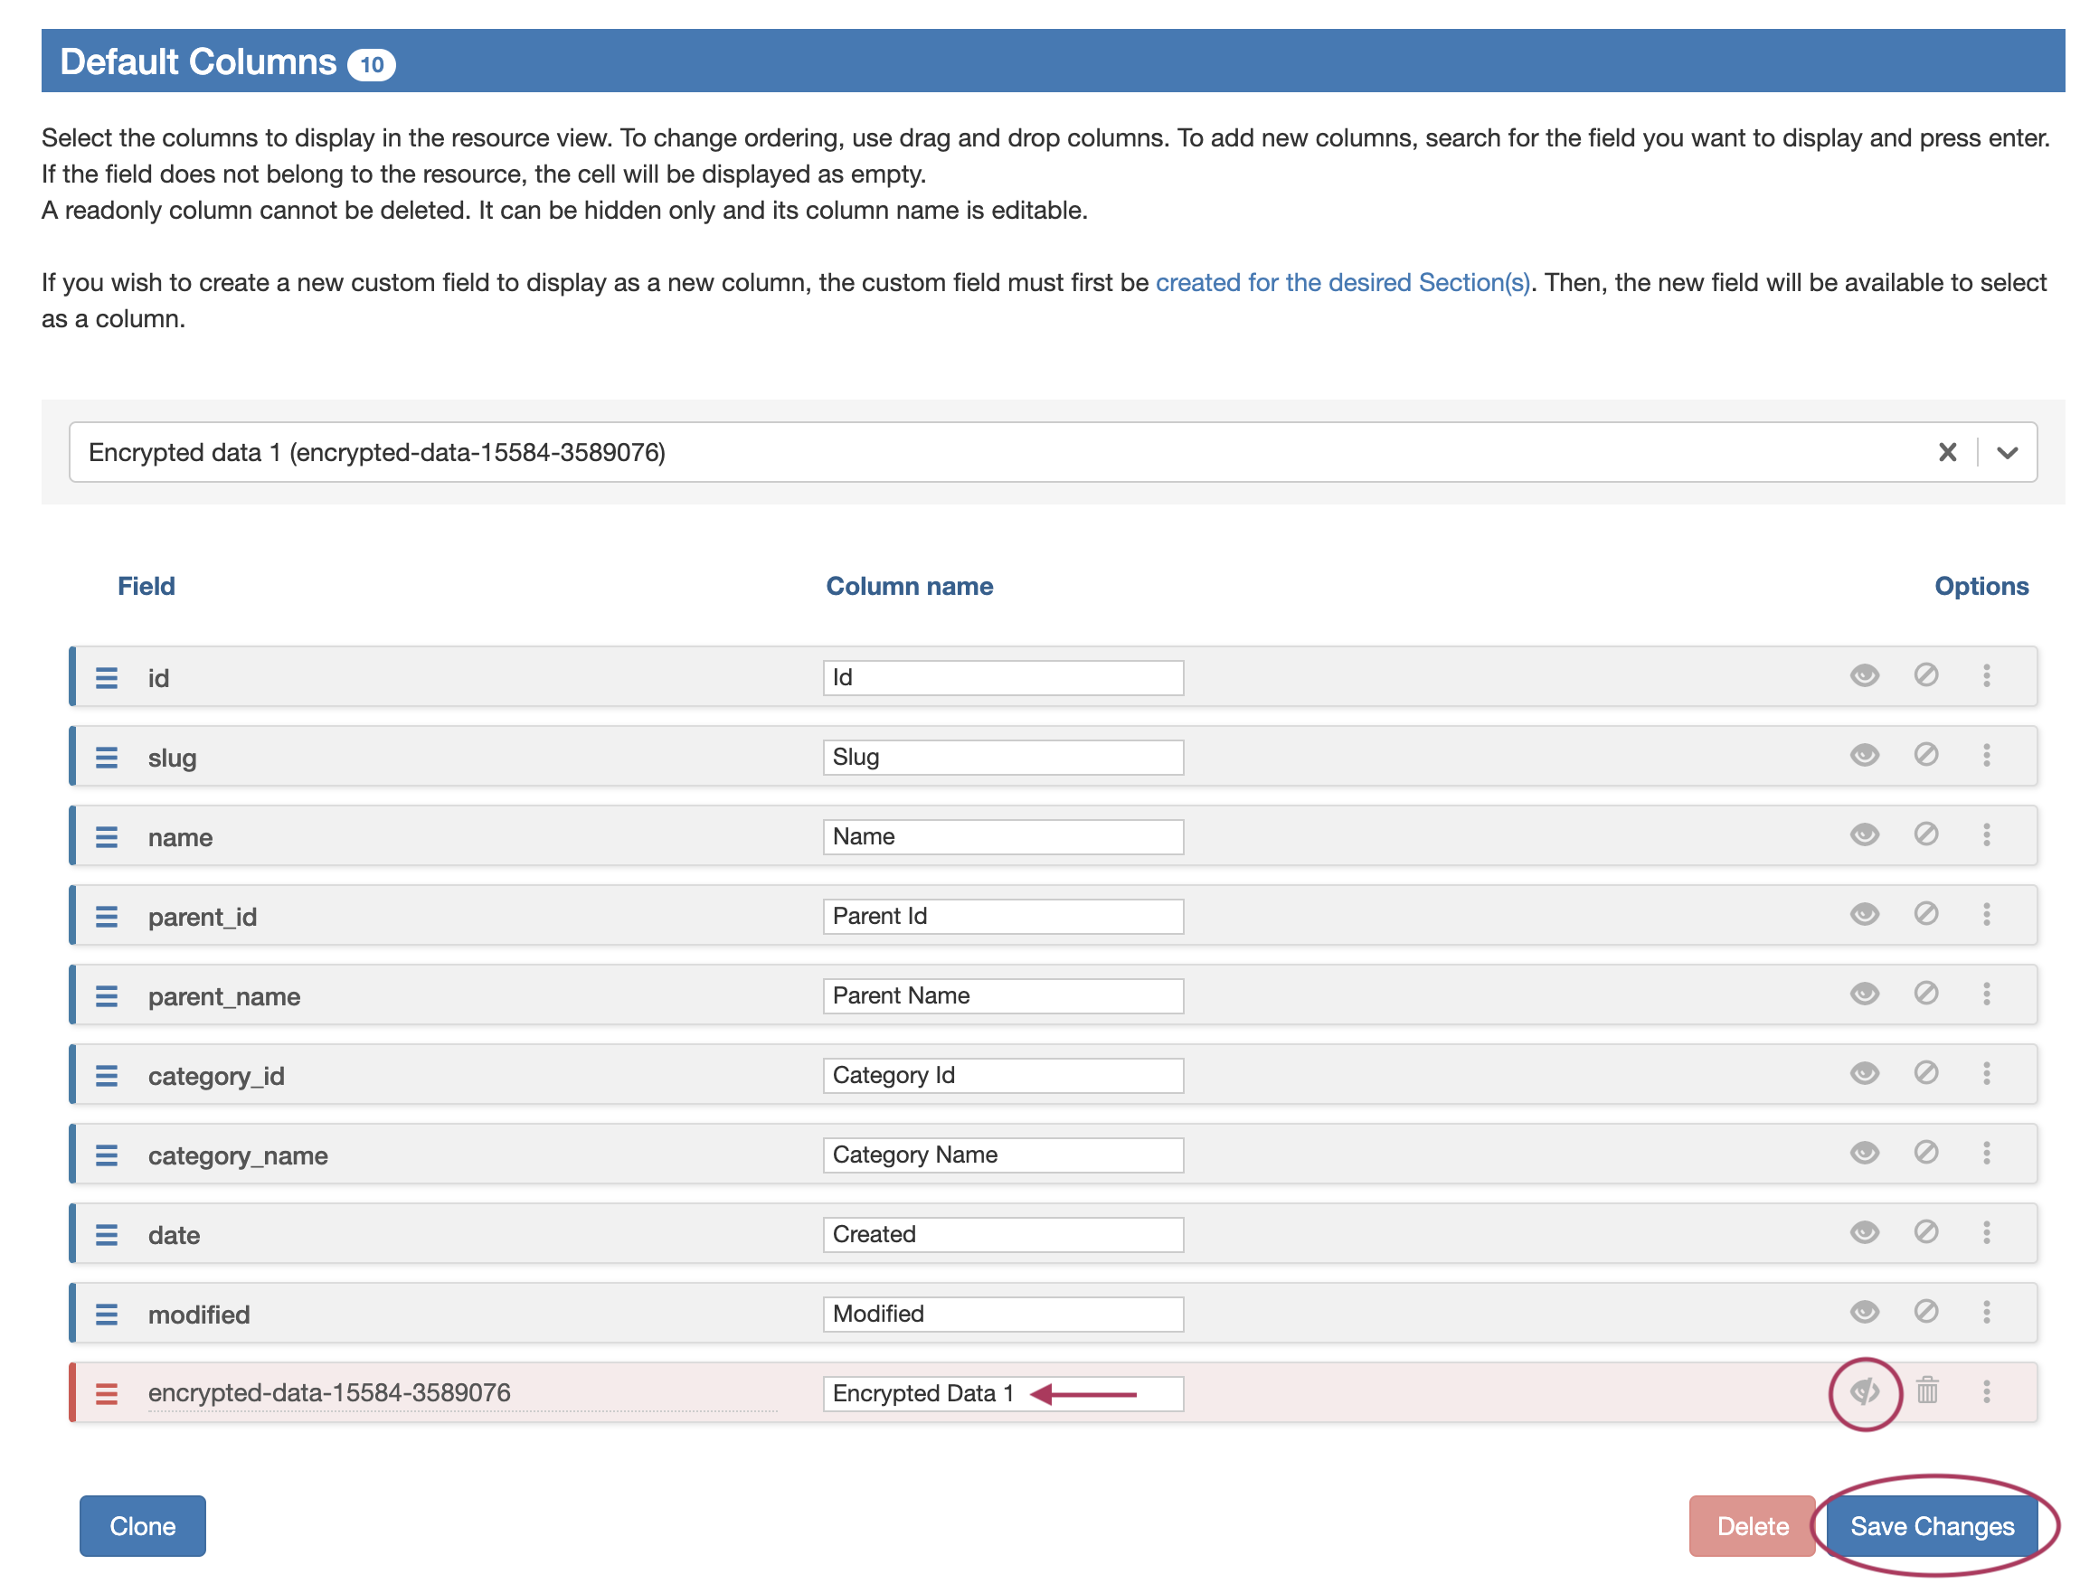Expand the field search dropdown chevron
This screenshot has height=1593, width=2080.
click(2006, 452)
